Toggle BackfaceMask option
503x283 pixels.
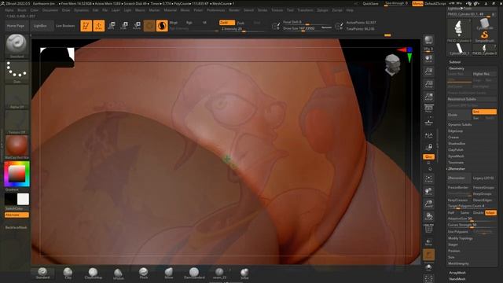click(17, 227)
